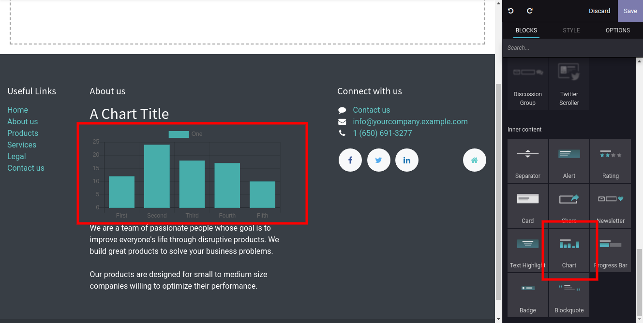Open the LinkedIn social icon
Viewport: 643px width, 323px height.
coord(407,160)
